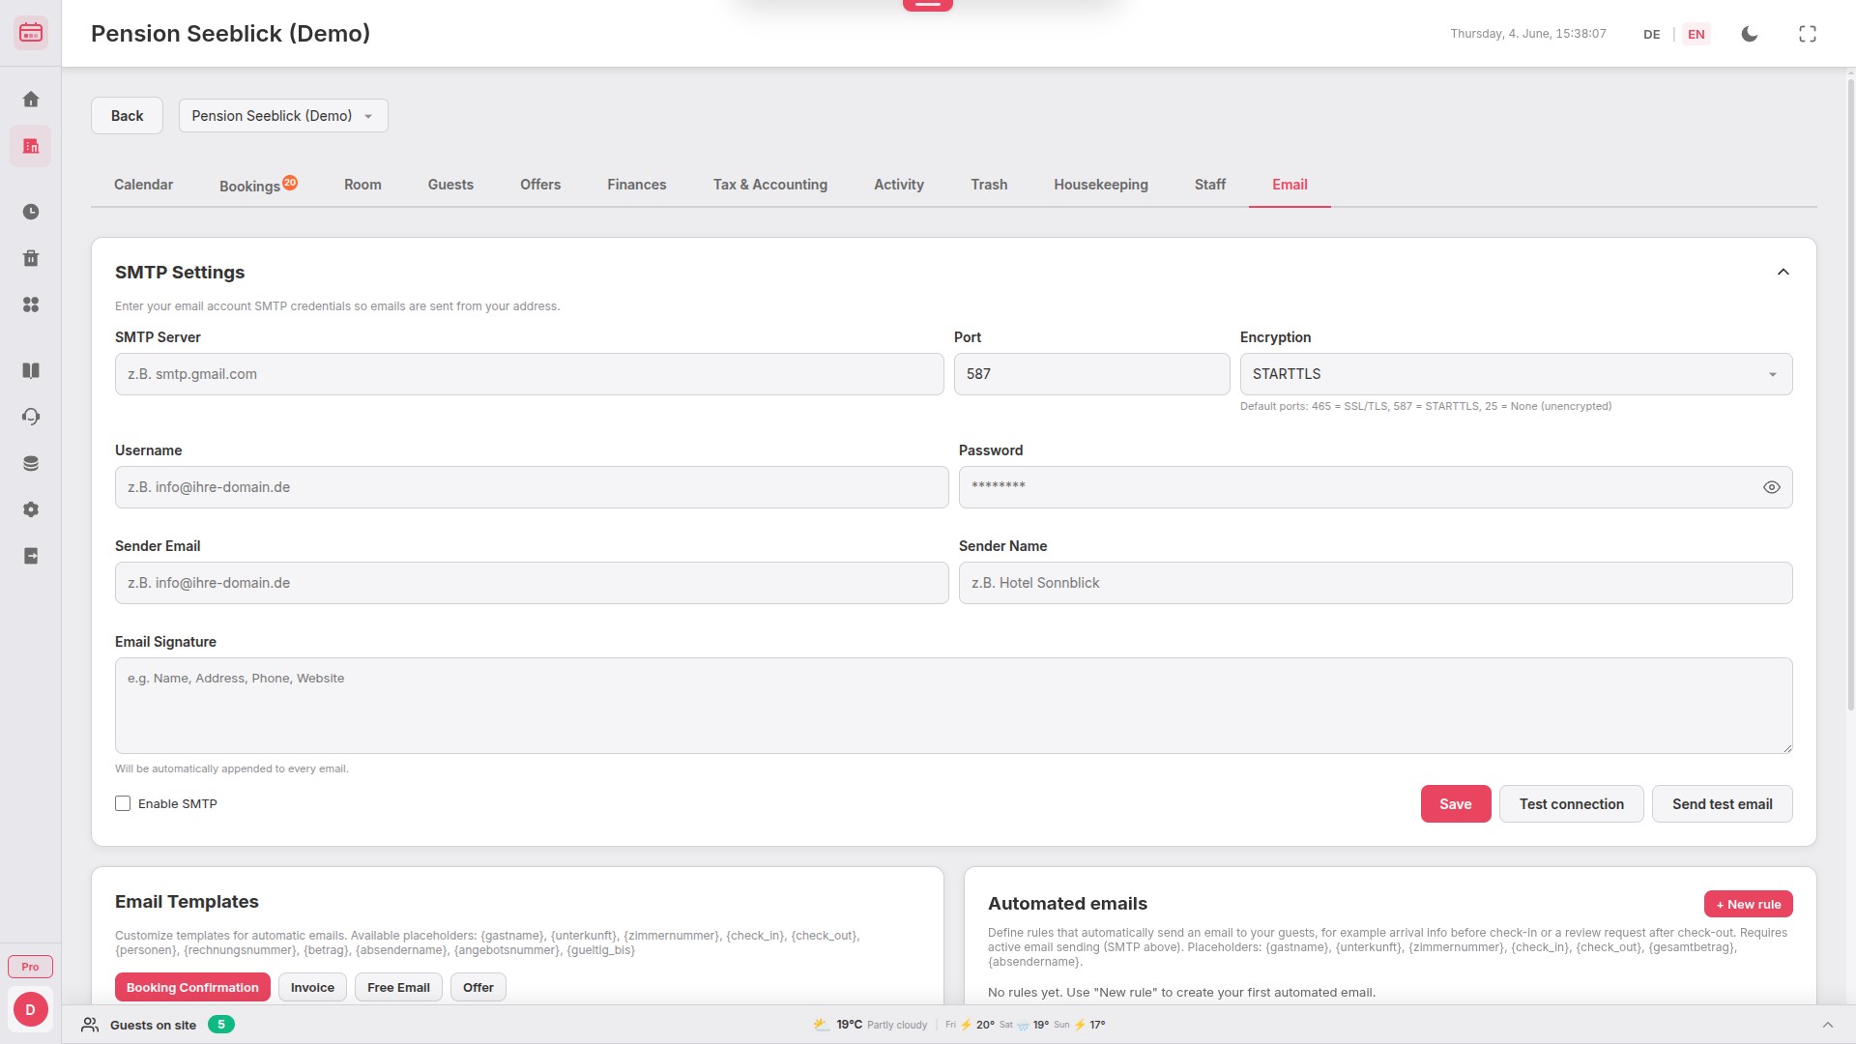The width and height of the screenshot is (1856, 1044).
Task: Click the logout arrow sidebar icon
Action: (31, 556)
